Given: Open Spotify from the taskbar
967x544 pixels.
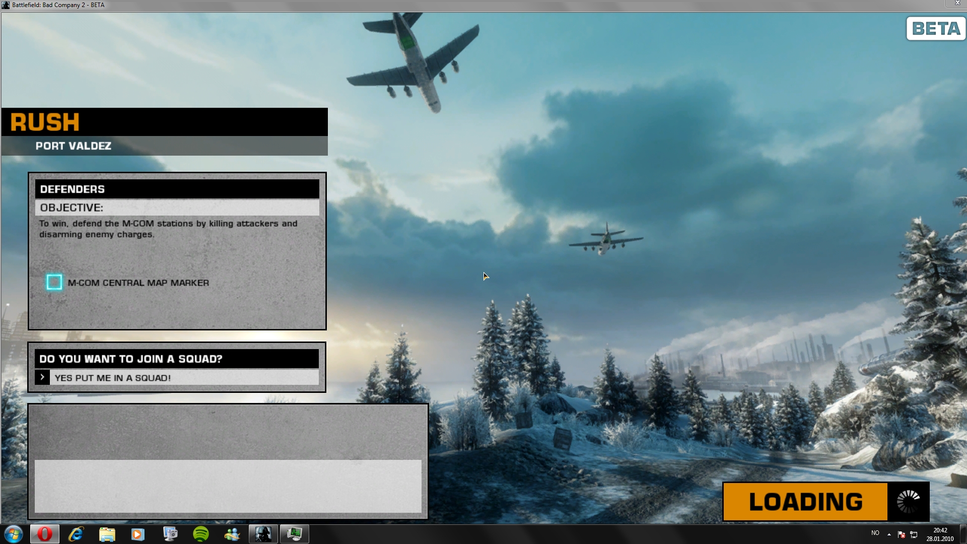Looking at the screenshot, I should tap(201, 534).
